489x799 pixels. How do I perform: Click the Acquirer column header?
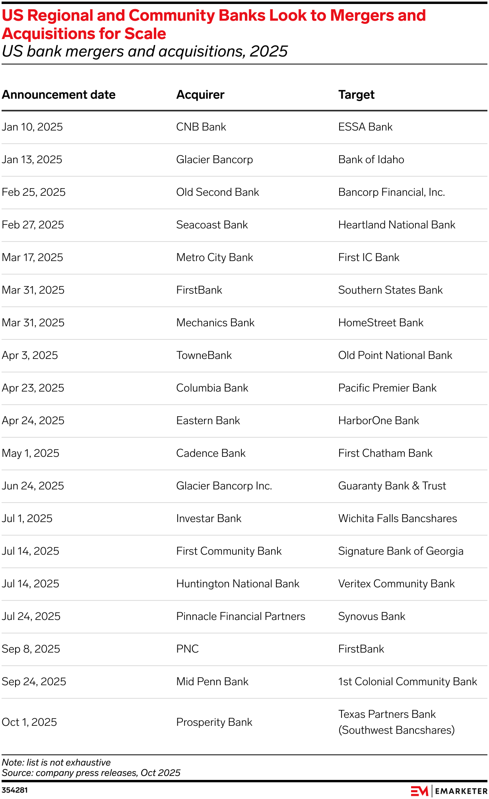[200, 95]
